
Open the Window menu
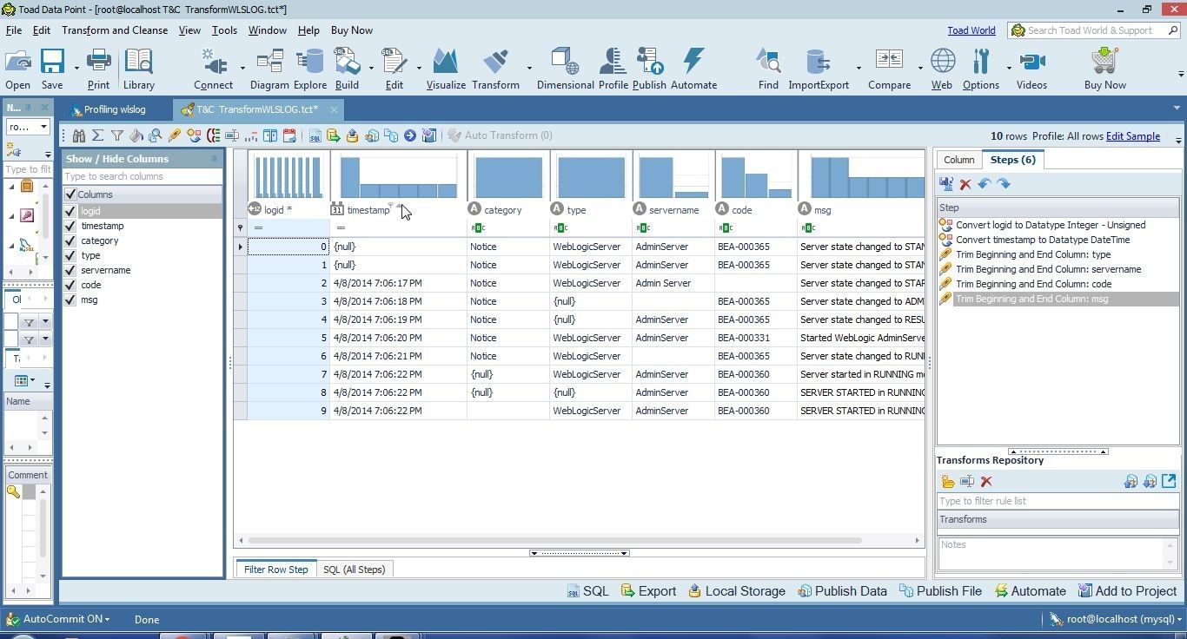(x=267, y=30)
